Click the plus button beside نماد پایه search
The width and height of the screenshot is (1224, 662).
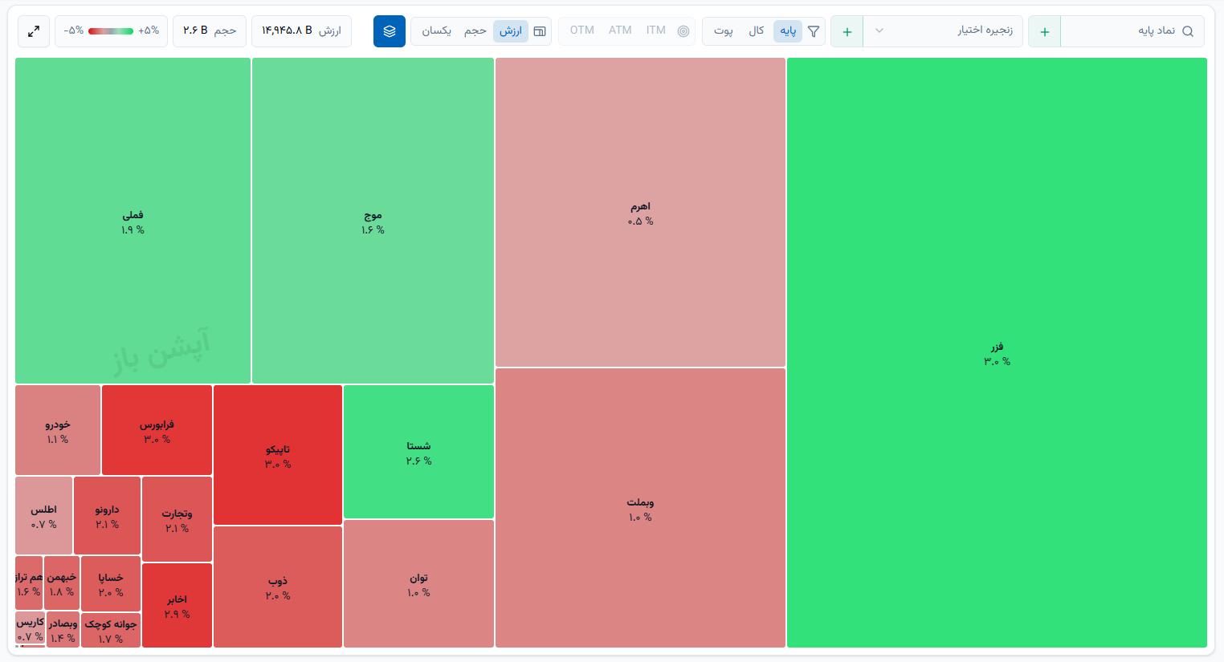(1044, 31)
